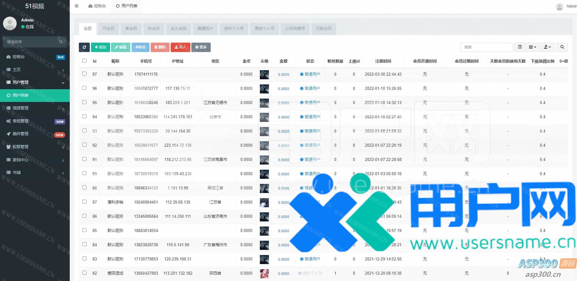Click the 导入 import button

180,47
